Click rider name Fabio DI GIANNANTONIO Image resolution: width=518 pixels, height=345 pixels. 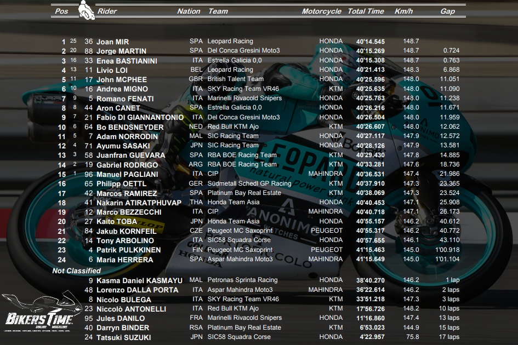pos(140,118)
